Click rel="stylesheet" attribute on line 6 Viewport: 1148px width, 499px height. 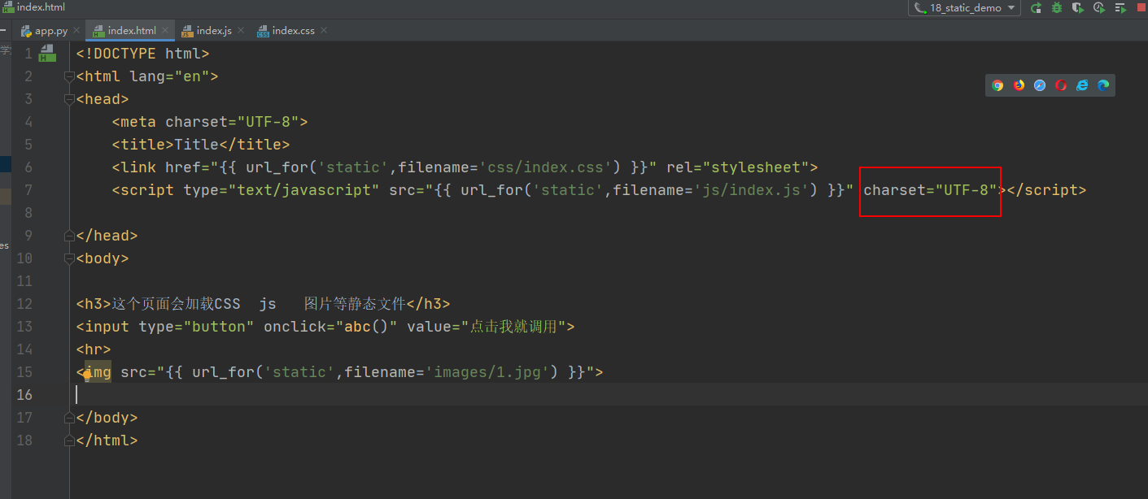tap(737, 167)
